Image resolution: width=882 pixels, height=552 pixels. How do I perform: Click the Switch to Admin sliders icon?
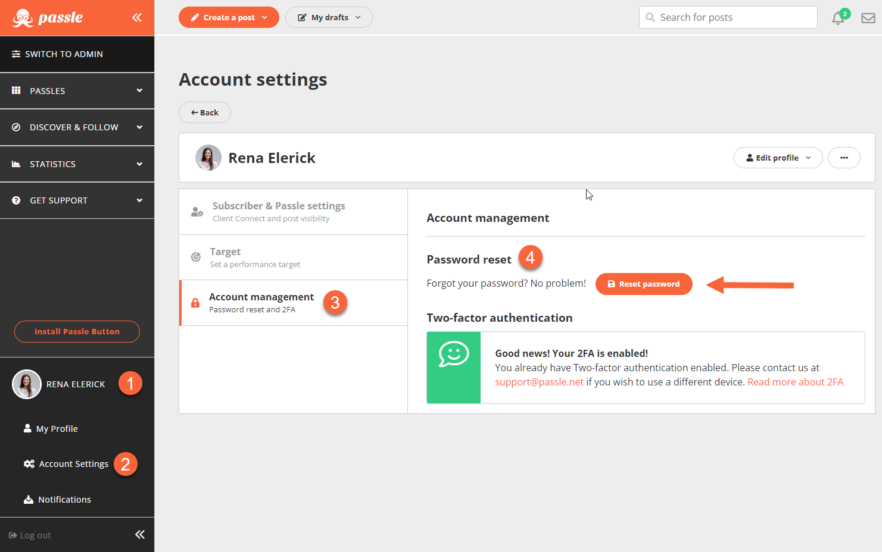[x=16, y=54]
